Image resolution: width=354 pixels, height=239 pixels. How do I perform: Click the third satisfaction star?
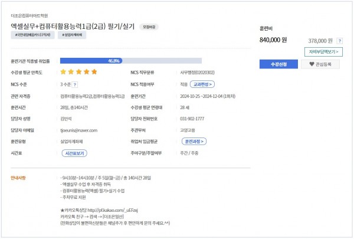tap(79, 72)
